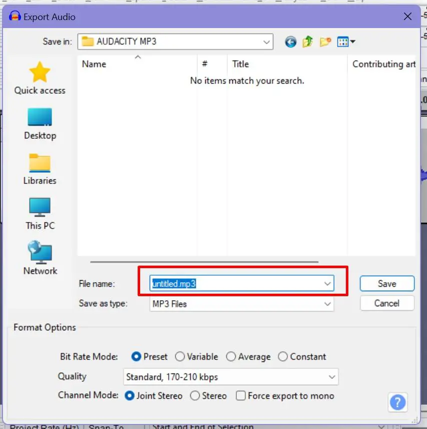Expand the Quality dropdown

coord(231,377)
